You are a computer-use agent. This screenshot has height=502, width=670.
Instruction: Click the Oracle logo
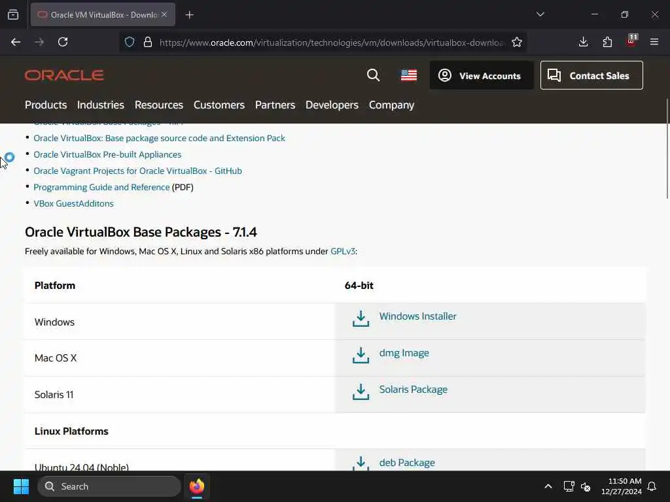65,75
